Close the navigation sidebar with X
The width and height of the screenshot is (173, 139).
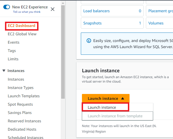click(x=53, y=9)
